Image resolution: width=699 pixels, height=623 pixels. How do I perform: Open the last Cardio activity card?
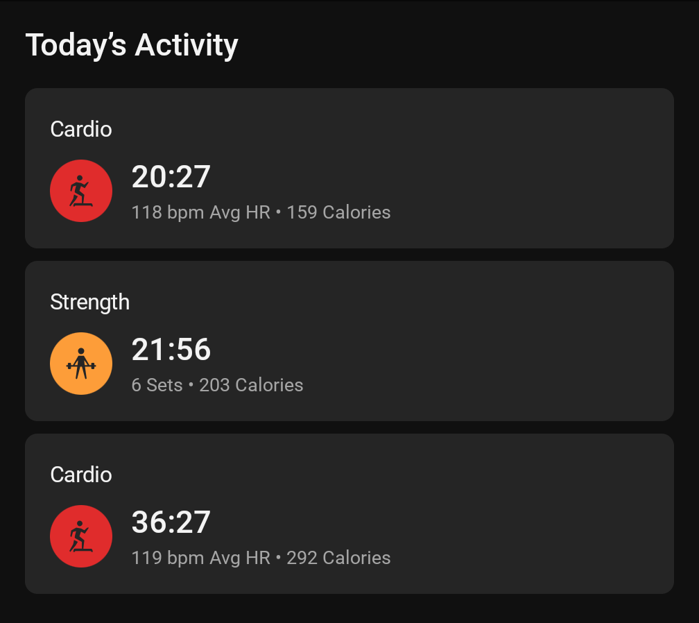click(x=349, y=513)
